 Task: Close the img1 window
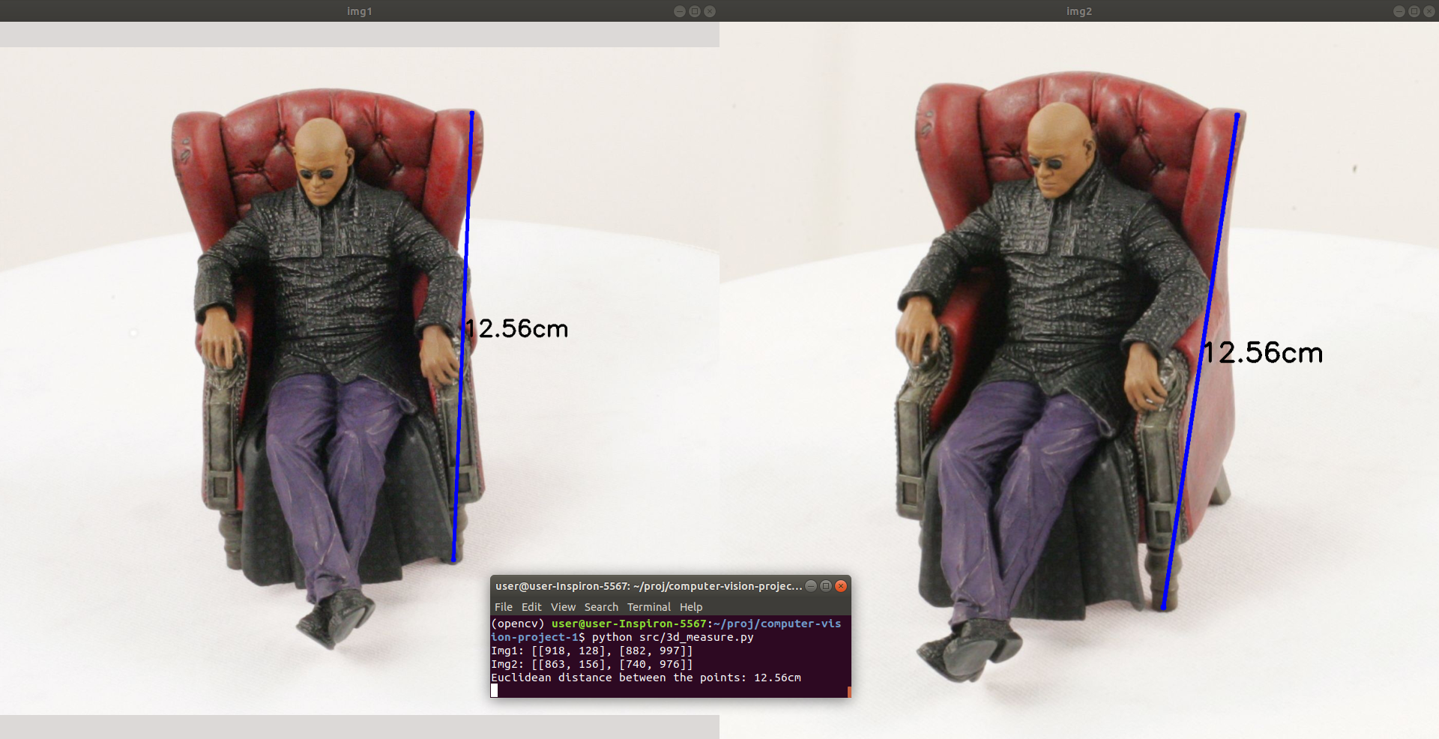point(710,11)
